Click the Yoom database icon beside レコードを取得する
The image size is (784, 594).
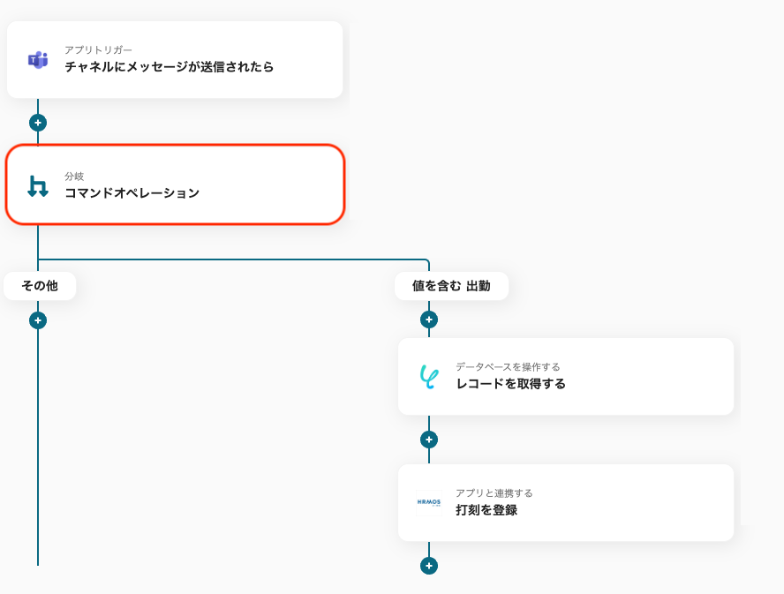tap(429, 377)
